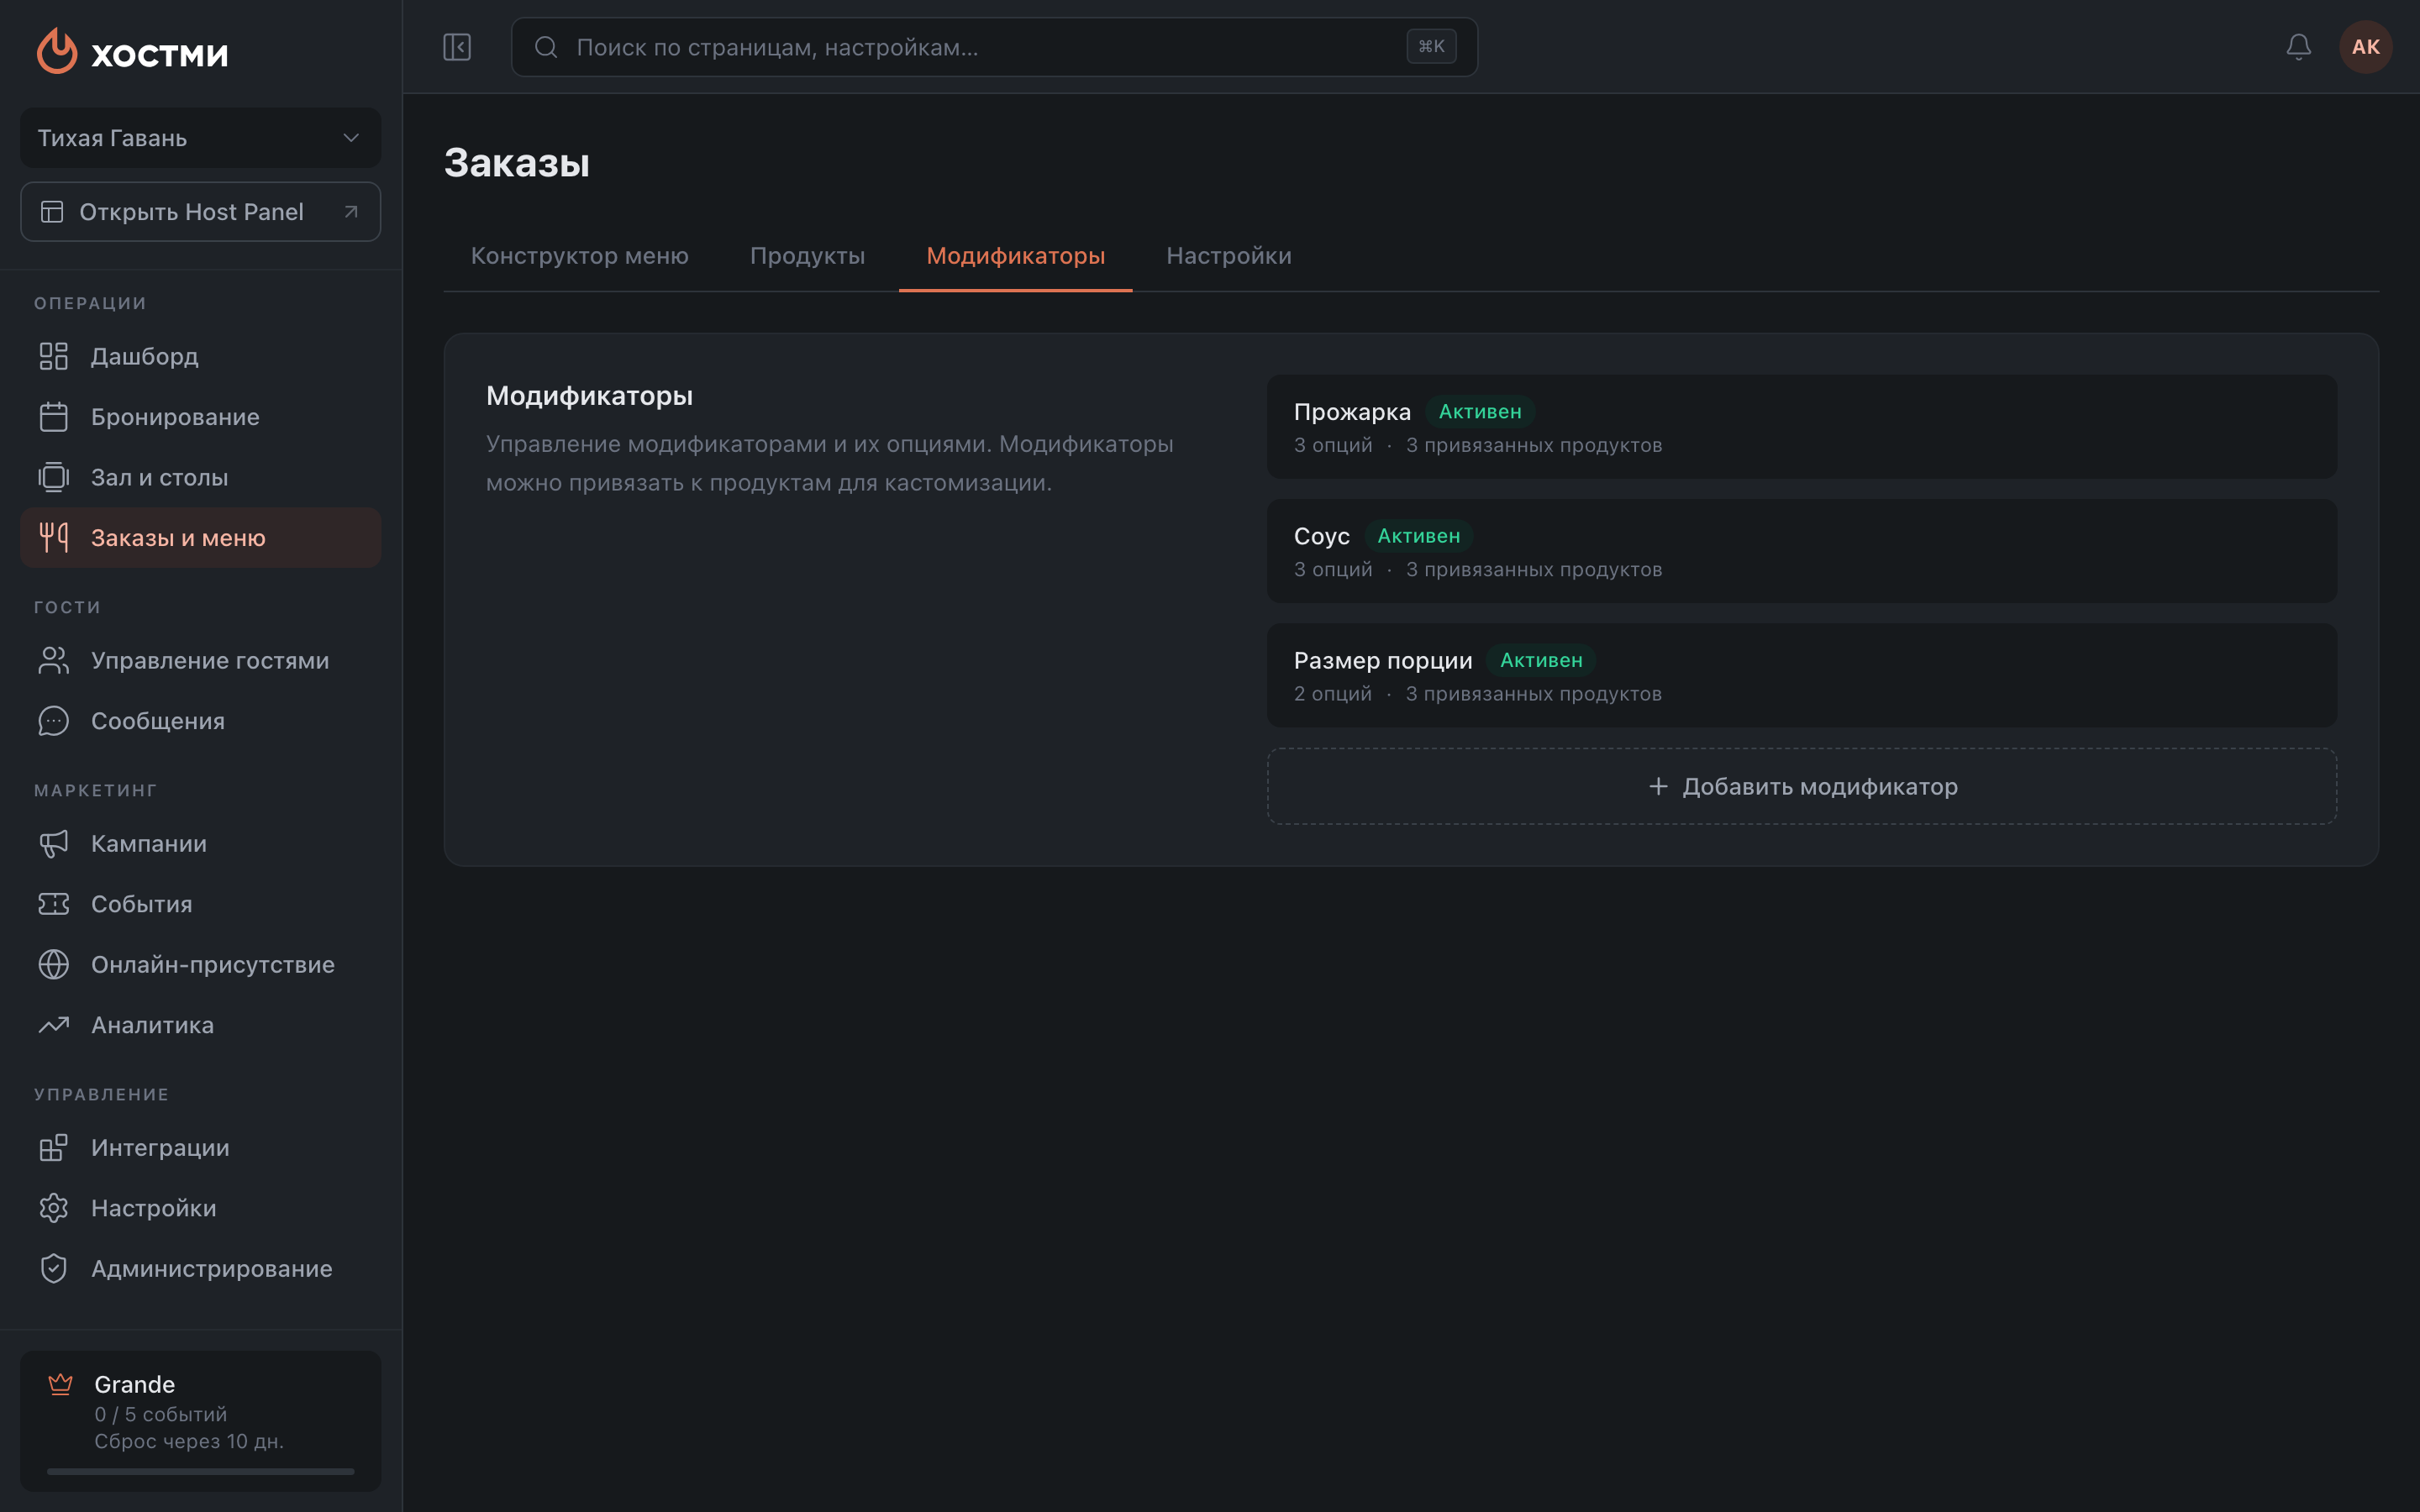2420x1512 pixels.
Task: Open the Соус modifier card
Action: click(x=1802, y=551)
